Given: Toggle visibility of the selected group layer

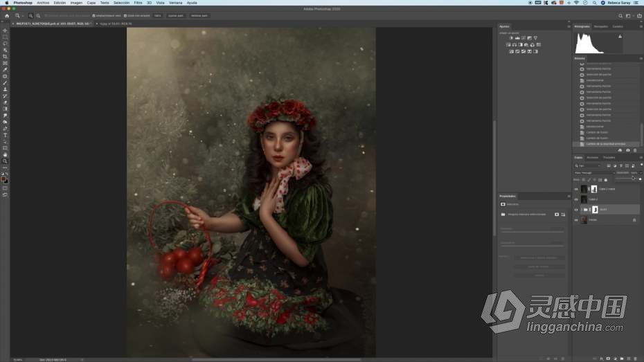Looking at the screenshot, I should tap(576, 210).
